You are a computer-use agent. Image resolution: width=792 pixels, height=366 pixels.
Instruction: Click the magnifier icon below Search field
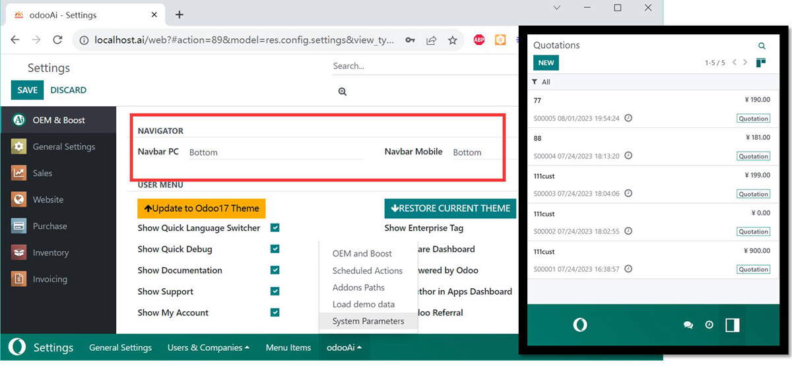pos(343,92)
